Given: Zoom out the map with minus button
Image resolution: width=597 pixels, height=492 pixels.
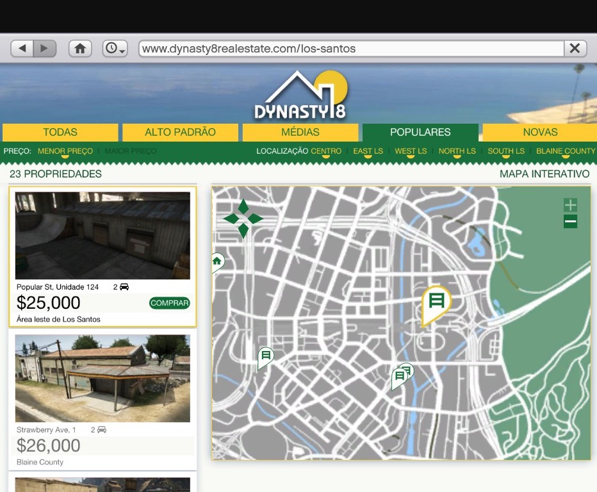Looking at the screenshot, I should pyautogui.click(x=570, y=221).
